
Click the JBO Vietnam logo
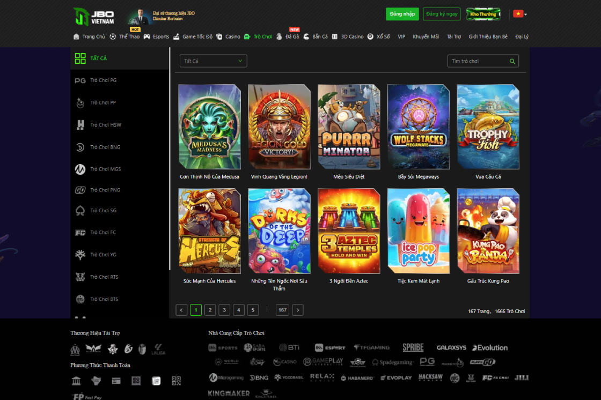[x=93, y=17]
